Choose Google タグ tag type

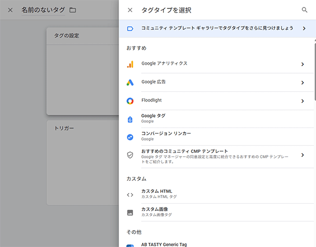(x=216, y=118)
